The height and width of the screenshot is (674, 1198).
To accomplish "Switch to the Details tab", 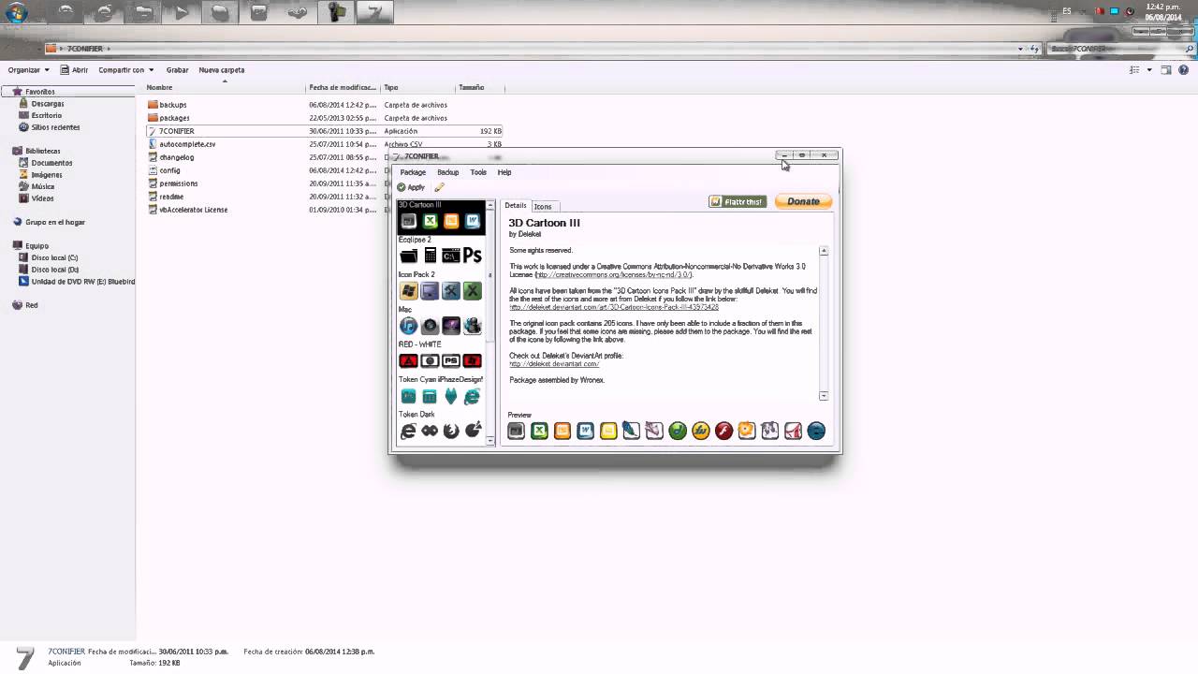I will coord(516,205).
